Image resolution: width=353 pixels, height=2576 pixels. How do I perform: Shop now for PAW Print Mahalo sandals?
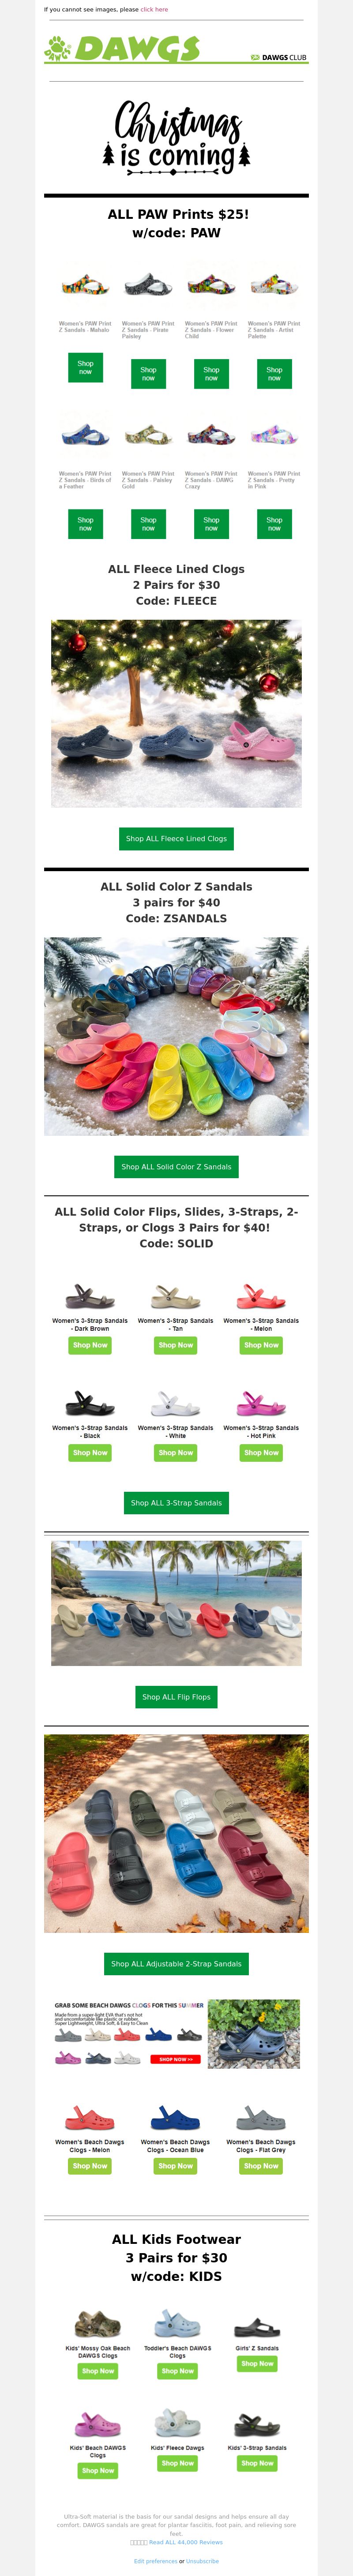coord(85,367)
